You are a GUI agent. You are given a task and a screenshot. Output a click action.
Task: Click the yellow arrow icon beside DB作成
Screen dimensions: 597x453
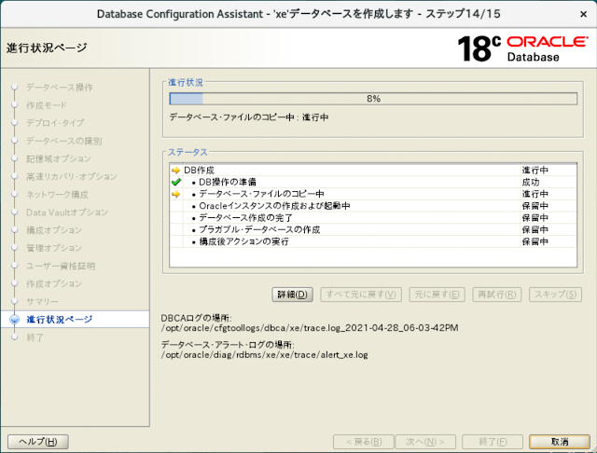(175, 171)
